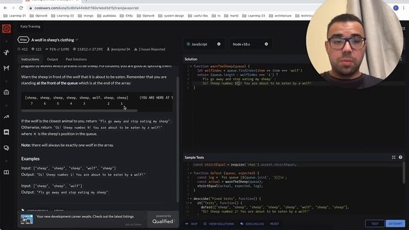Click the warning icon by Issues Reported
The height and width of the screenshot is (230, 409).
135,49
